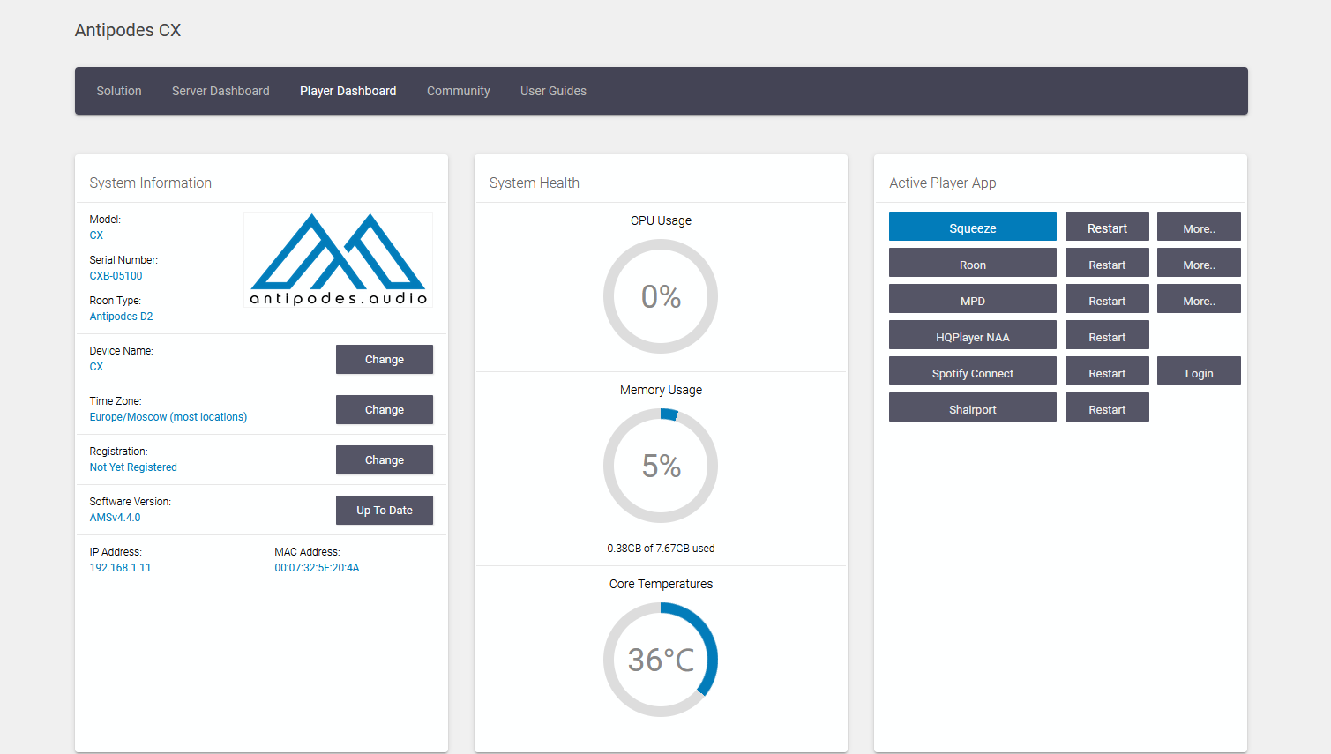This screenshot has height=754, width=1331.
Task: Select Europe/Moscow time zone text
Action: 168,417
